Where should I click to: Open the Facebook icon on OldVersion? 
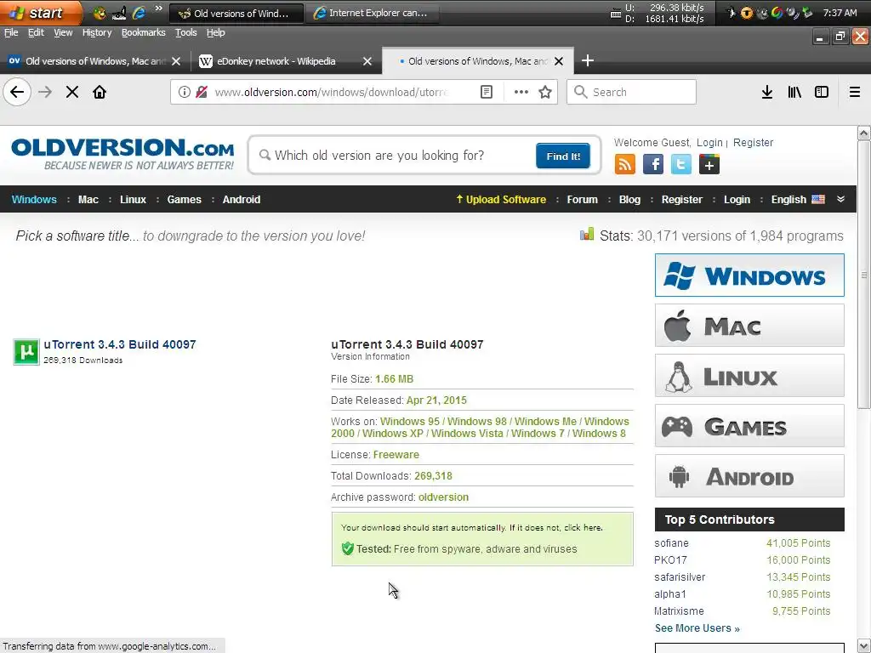[x=653, y=164]
